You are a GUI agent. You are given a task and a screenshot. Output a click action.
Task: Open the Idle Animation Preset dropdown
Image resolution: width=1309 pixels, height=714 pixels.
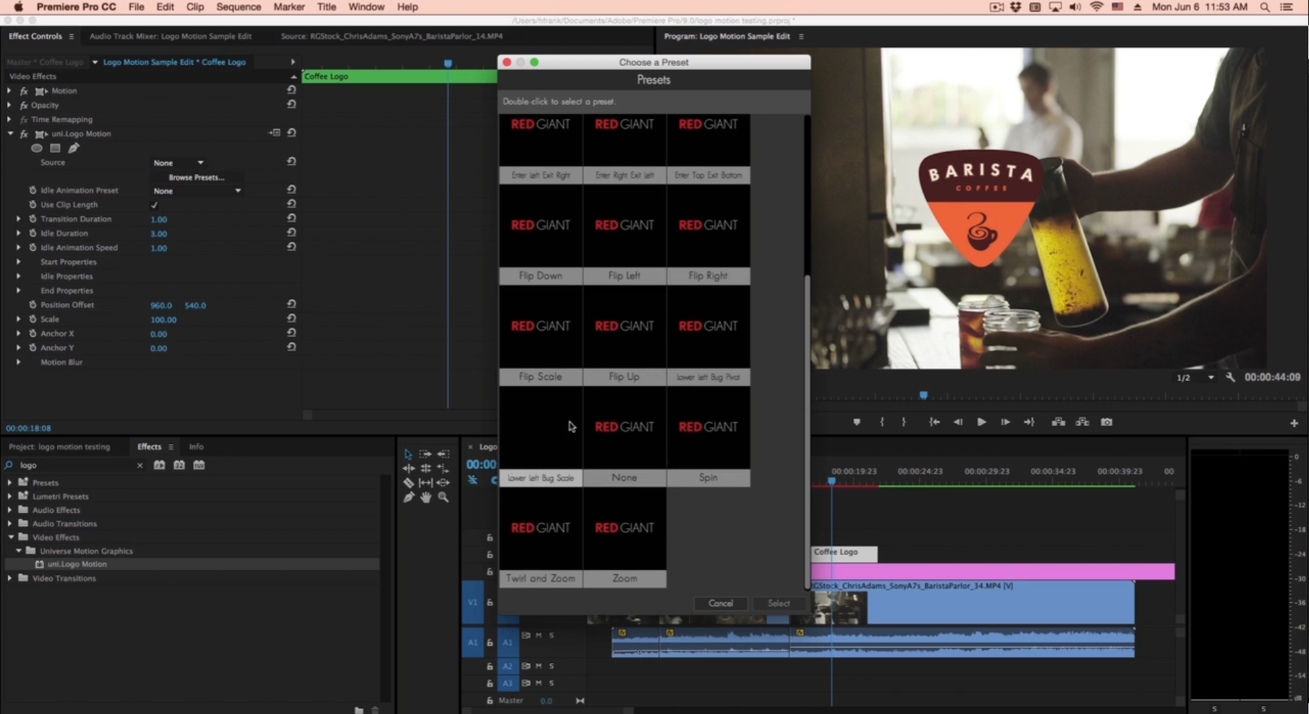[x=197, y=191]
